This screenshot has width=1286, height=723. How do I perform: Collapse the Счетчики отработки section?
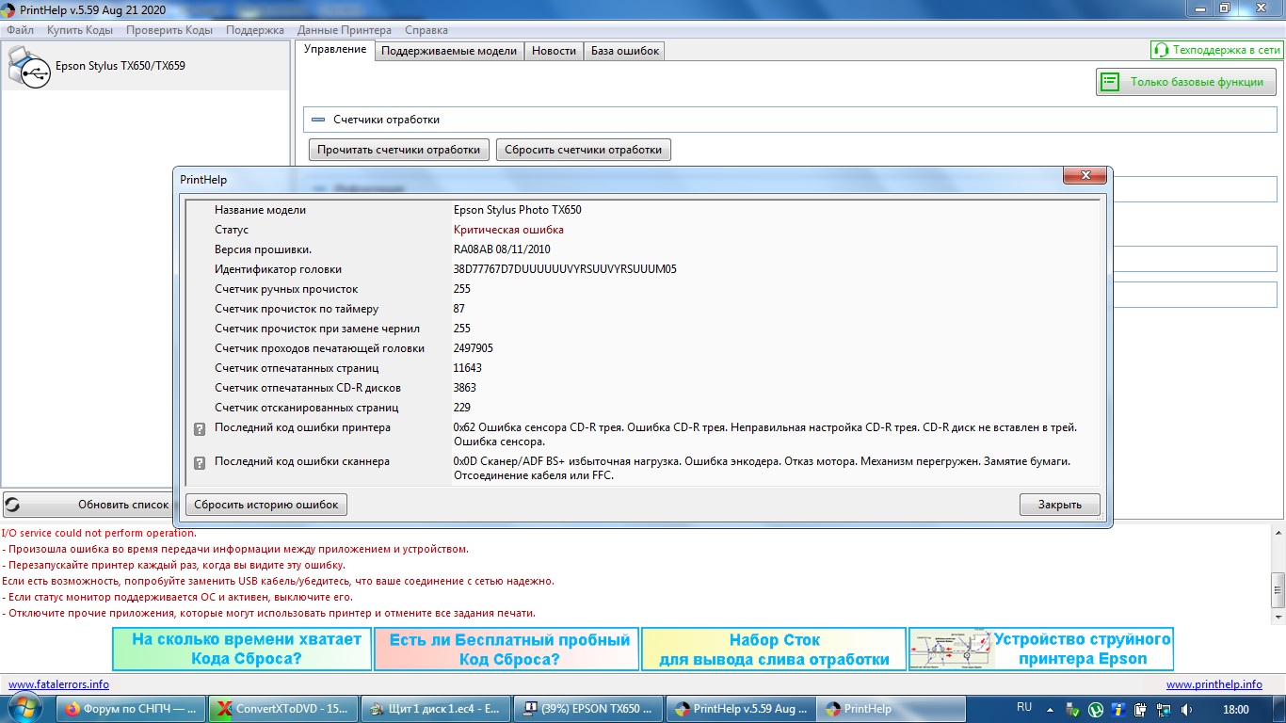pos(317,120)
